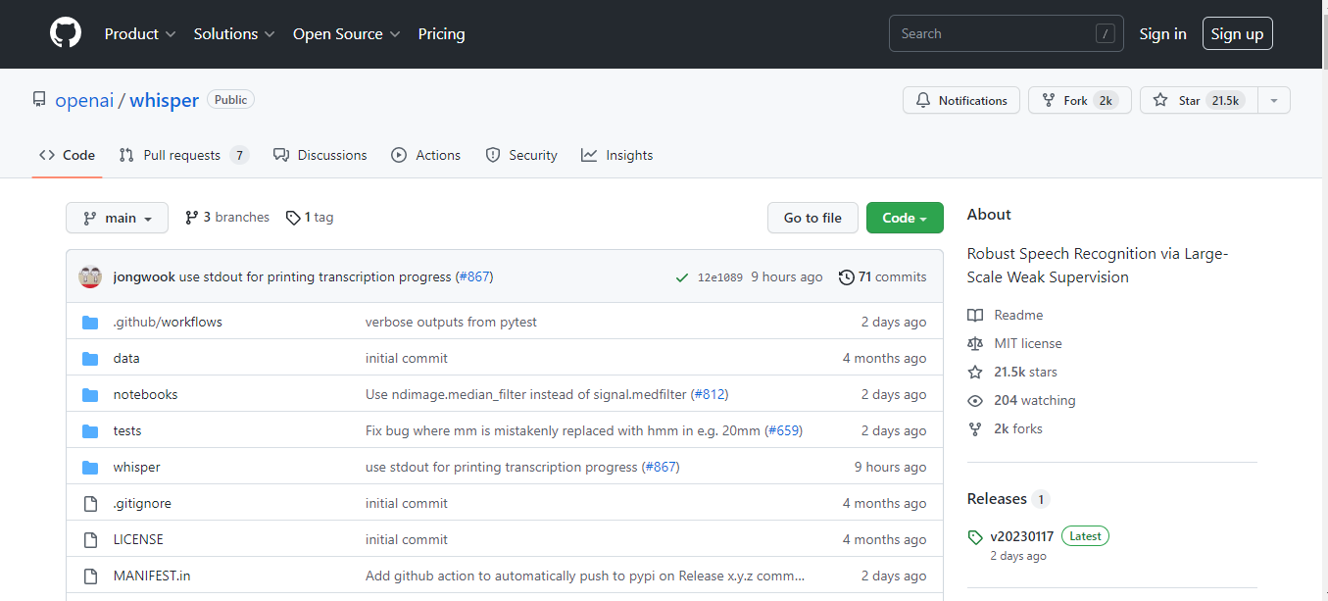Image resolution: width=1328 pixels, height=601 pixels.
Task: Click the folder icon for .github/workflows
Action: pos(91,322)
